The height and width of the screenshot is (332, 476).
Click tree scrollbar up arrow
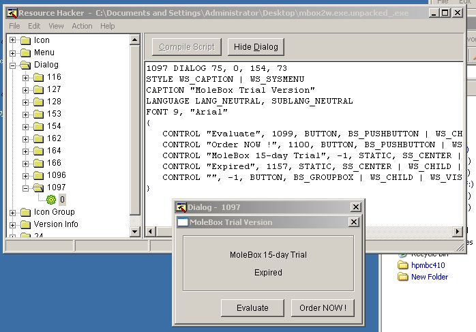click(134, 40)
